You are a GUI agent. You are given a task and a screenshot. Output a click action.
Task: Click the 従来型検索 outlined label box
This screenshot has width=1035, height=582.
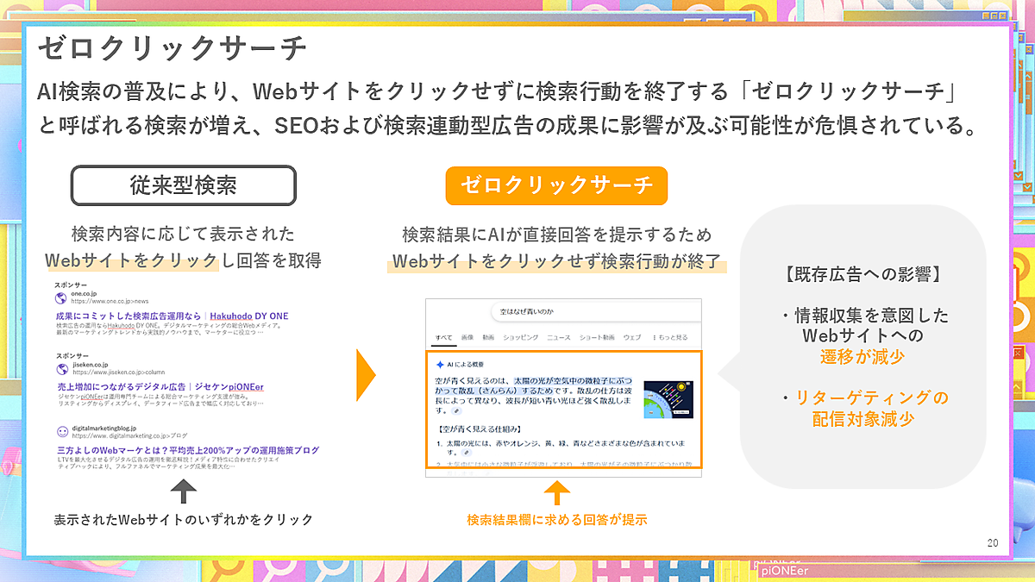[x=184, y=185]
